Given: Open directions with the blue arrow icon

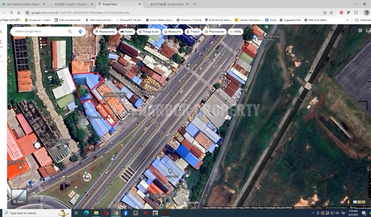Looking at the screenshot, I should click(x=80, y=32).
